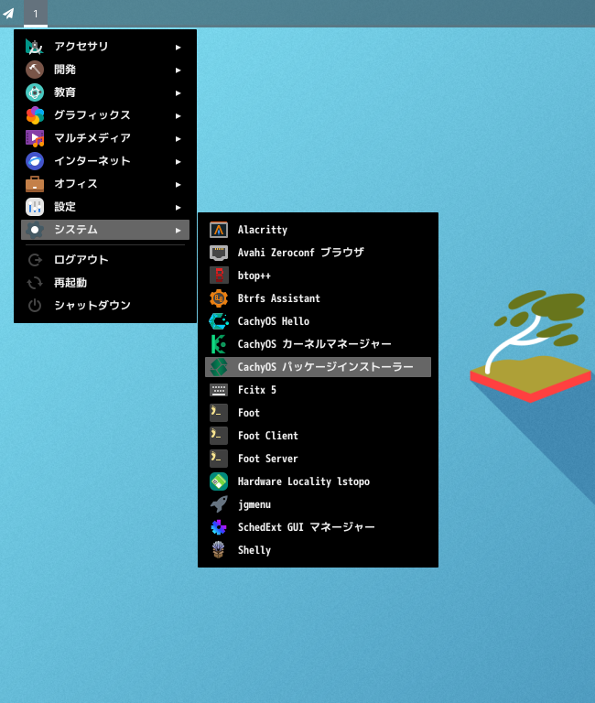Choose ログアウト to log out

point(81,259)
